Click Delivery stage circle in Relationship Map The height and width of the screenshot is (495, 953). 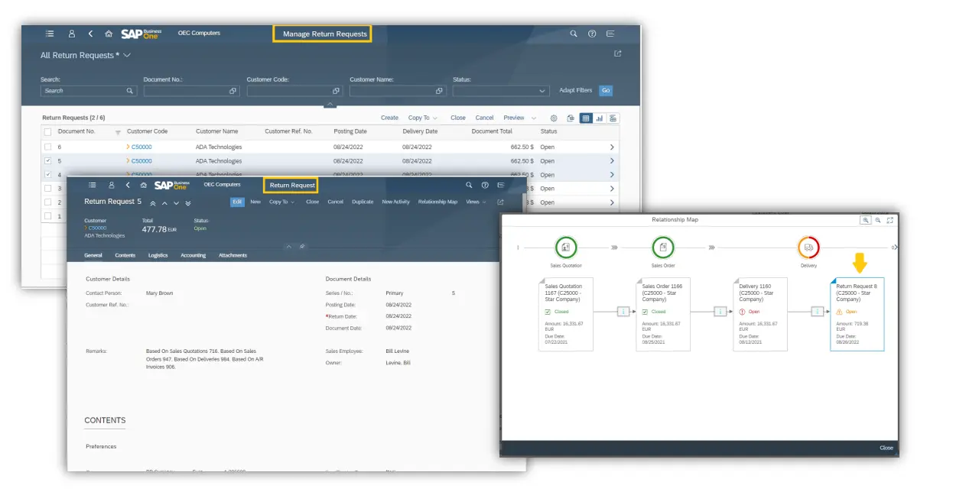click(x=808, y=247)
